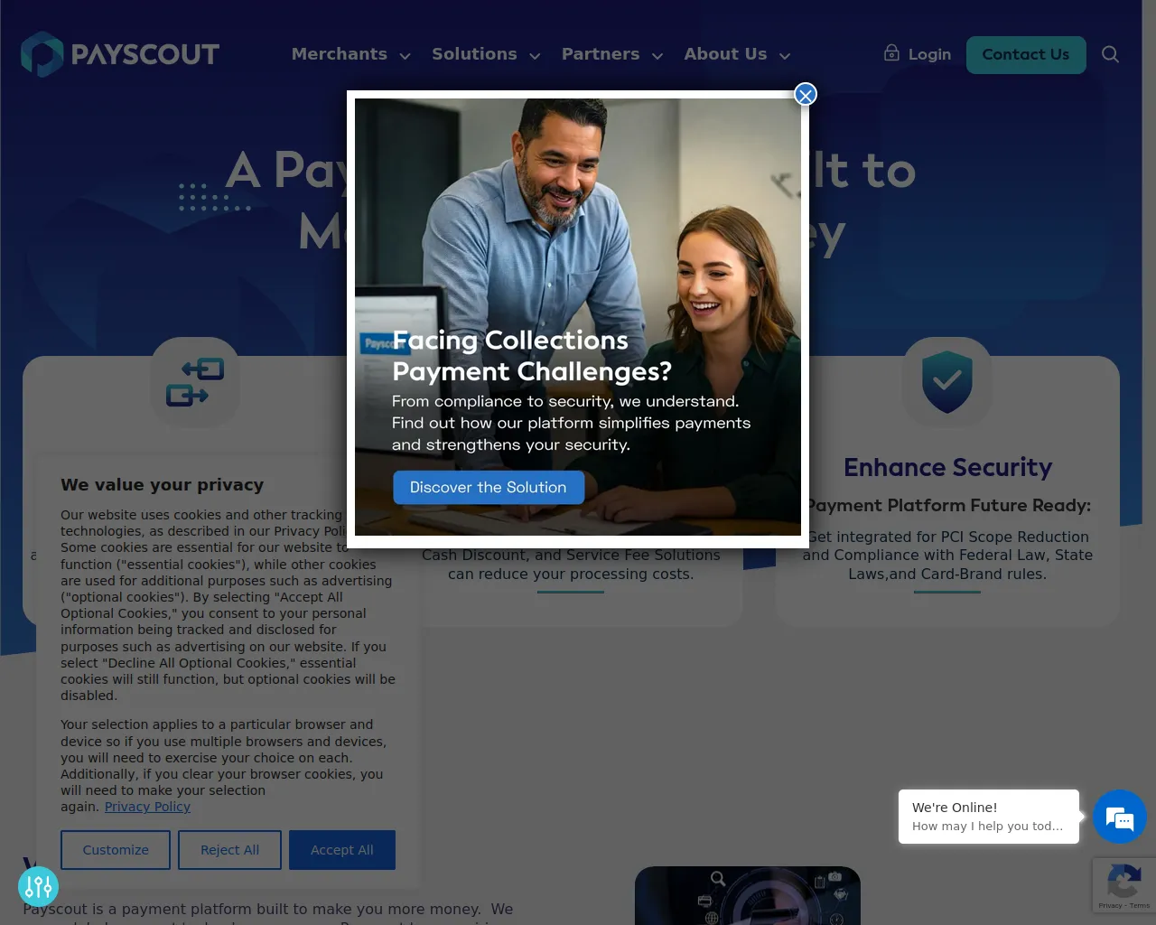Viewport: 1156px width, 925px height.
Task: Open the Privacy Policy link
Action: click(x=147, y=807)
